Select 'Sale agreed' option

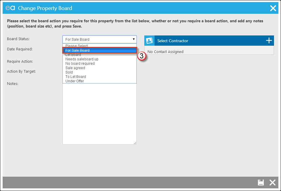[x=100, y=68]
